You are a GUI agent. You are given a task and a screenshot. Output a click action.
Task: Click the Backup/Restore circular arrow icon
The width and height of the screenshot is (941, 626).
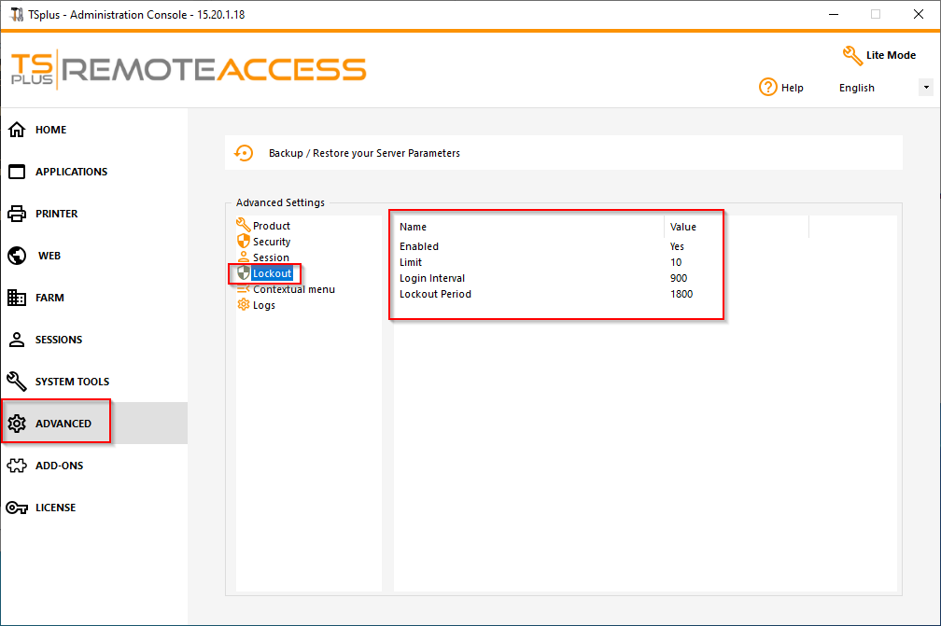tap(244, 153)
